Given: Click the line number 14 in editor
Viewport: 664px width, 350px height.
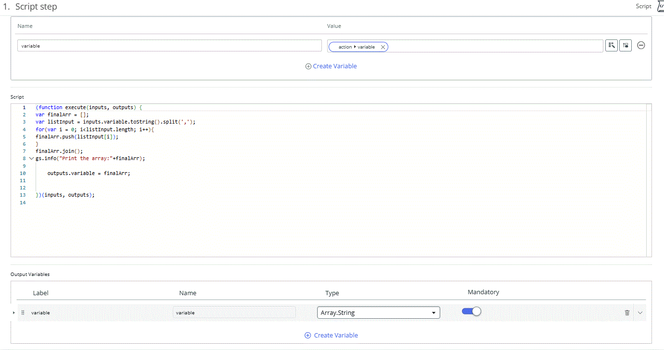Looking at the screenshot, I should click(23, 202).
